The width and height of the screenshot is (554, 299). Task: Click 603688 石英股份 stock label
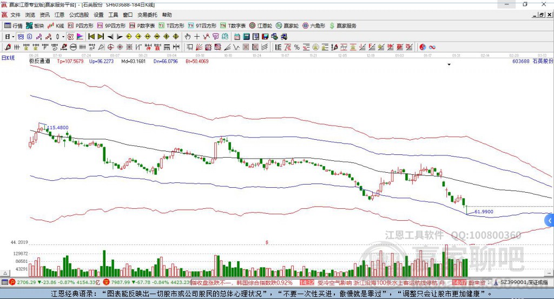tap(532, 61)
